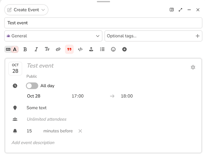Edit the Test event title field
Viewport: 205px width, 162px height.
(103, 23)
